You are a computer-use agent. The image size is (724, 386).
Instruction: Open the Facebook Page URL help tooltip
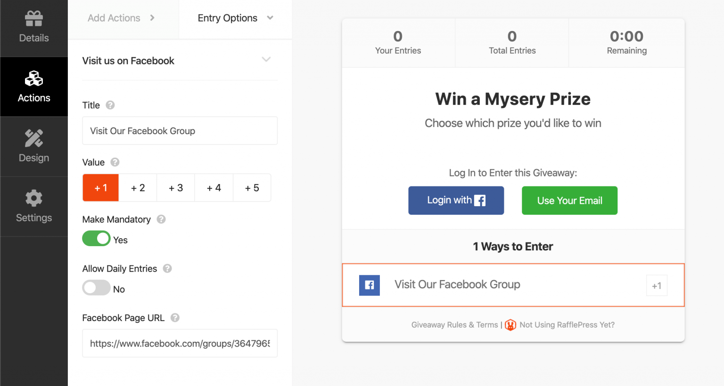point(175,318)
